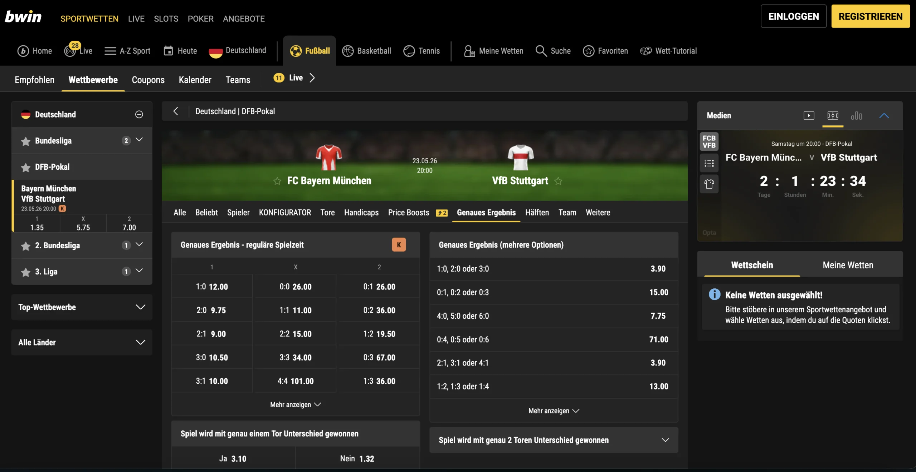Toggle 2. Bundesliga favorite star

click(x=26, y=246)
